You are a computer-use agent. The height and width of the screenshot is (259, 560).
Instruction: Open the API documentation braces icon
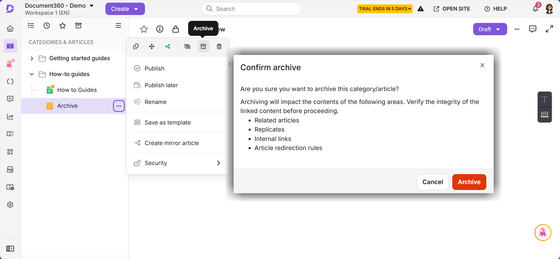point(10,81)
